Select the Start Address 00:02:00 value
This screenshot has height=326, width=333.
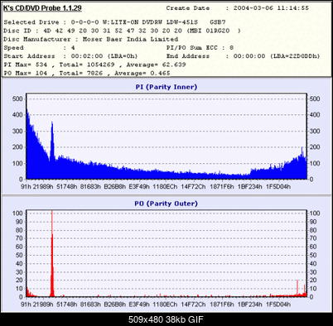pyautogui.click(x=87, y=56)
